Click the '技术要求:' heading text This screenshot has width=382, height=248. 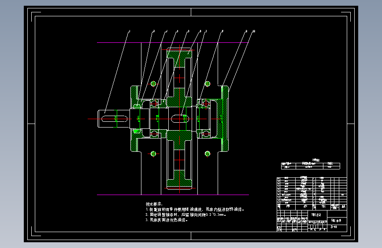click(154, 204)
